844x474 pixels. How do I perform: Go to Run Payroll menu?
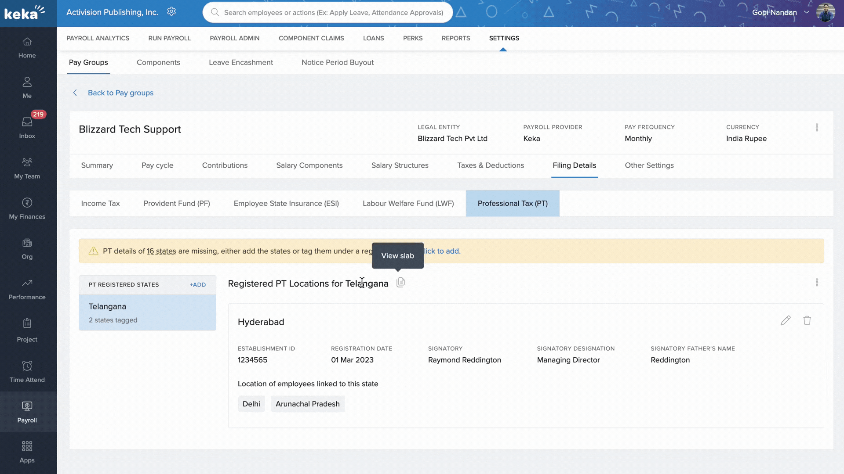pos(169,38)
